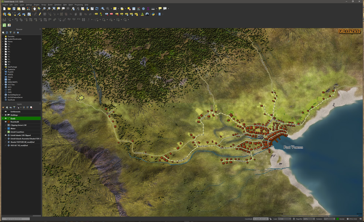Click the Save Project icon
Screen dimensions: 364x222
14,8
